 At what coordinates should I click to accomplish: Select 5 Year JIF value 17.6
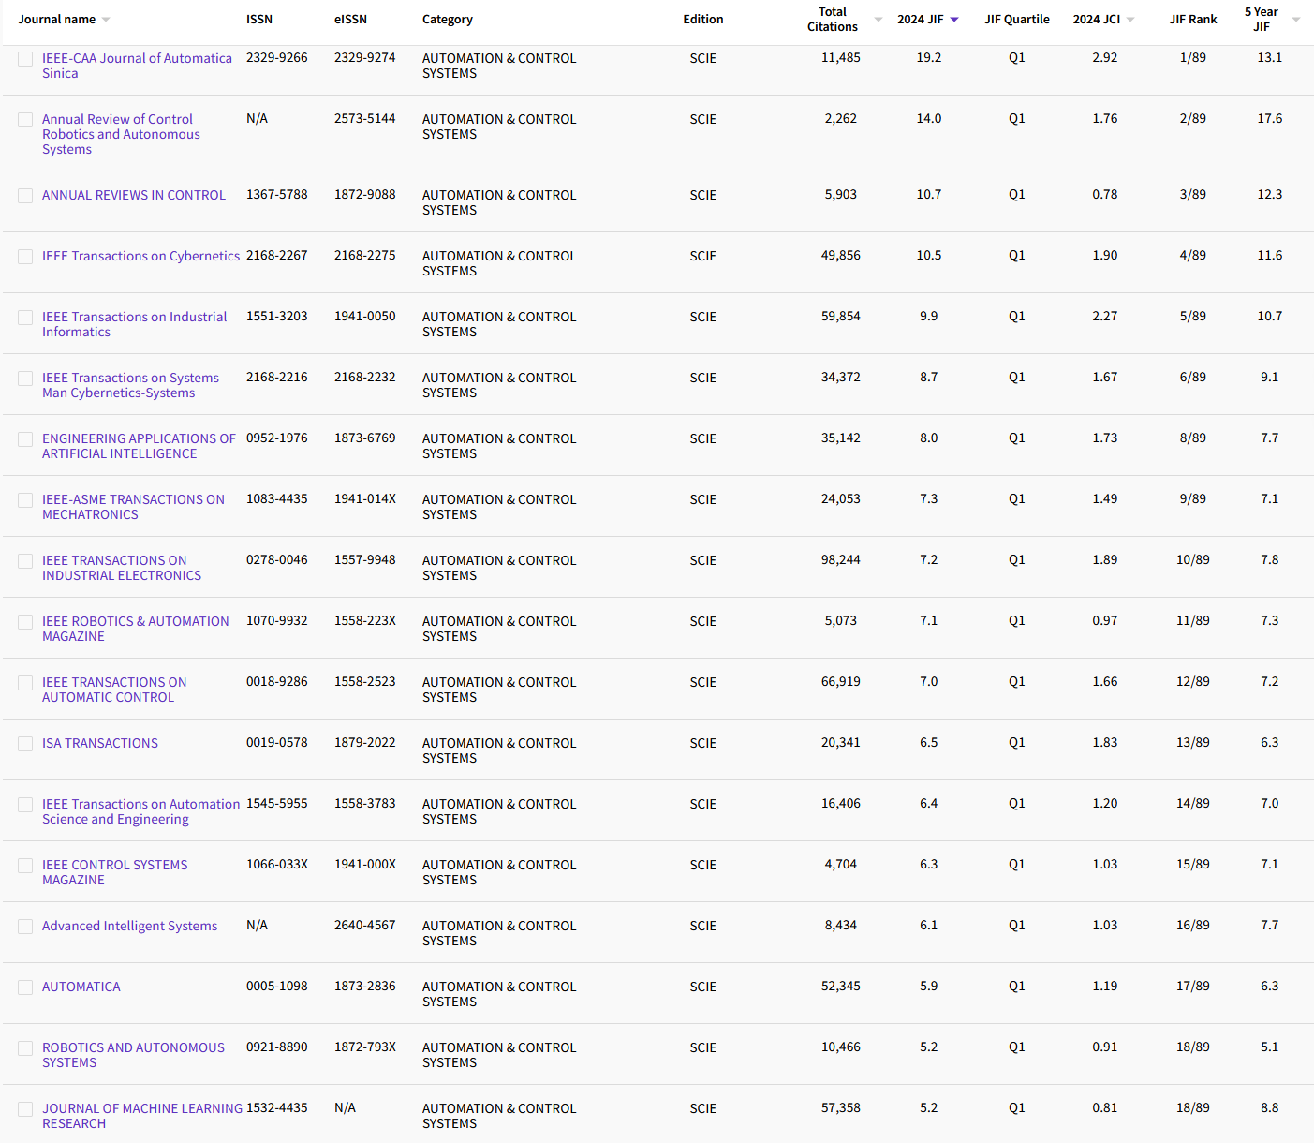pyautogui.click(x=1270, y=118)
